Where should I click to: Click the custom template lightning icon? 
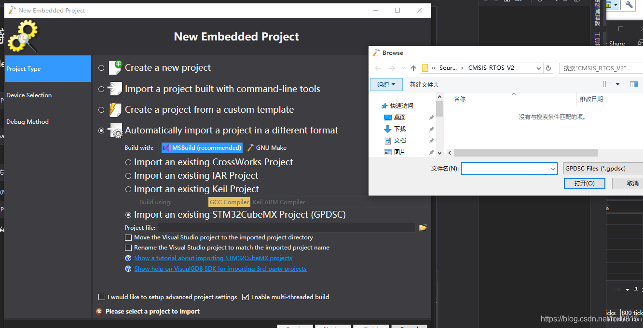tap(115, 110)
